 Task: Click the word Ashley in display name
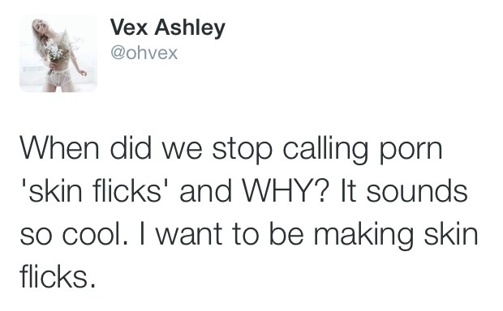190,29
